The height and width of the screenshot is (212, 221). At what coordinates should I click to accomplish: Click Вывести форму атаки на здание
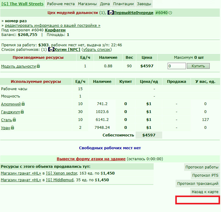pos(91,159)
